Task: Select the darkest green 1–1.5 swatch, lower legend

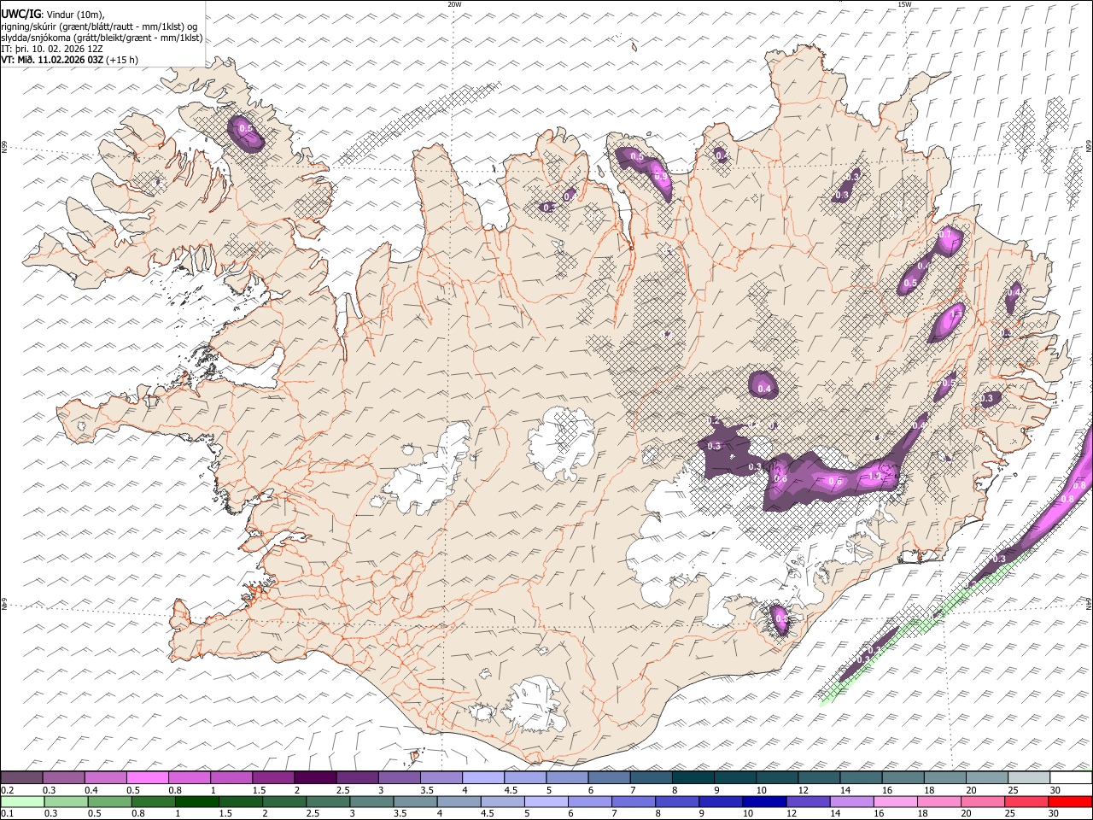Action: click(196, 801)
